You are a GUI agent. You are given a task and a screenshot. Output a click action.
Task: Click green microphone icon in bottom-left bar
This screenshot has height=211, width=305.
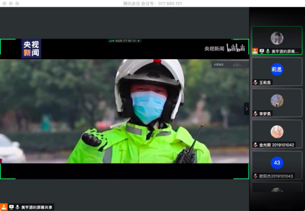pos(17,207)
